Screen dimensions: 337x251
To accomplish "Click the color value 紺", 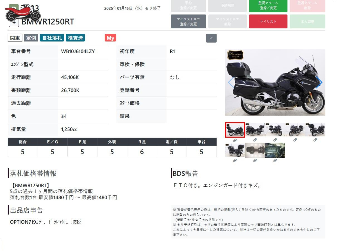I will [x=64, y=116].
